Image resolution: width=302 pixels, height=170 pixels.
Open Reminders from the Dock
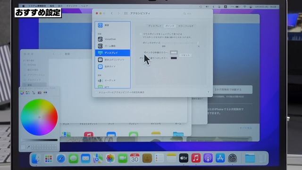click(159, 159)
